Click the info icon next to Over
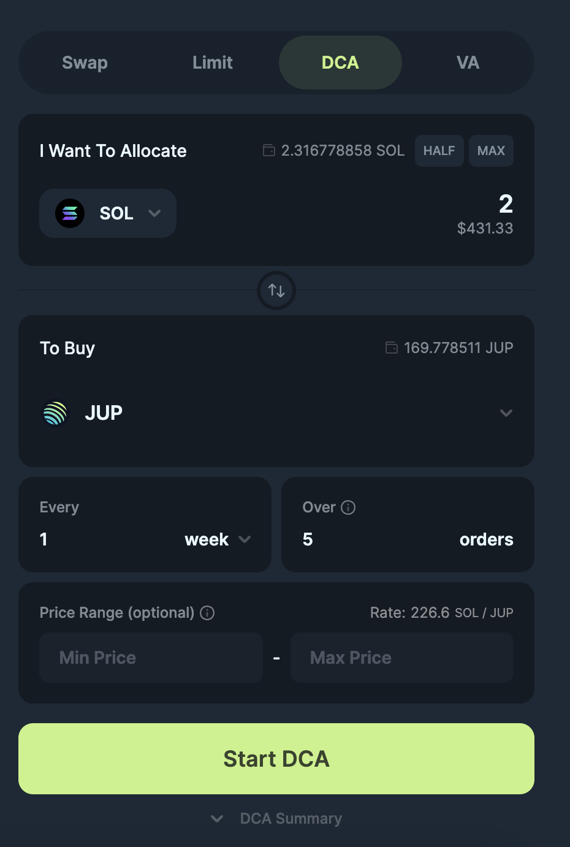Image resolution: width=570 pixels, height=847 pixels. point(348,507)
